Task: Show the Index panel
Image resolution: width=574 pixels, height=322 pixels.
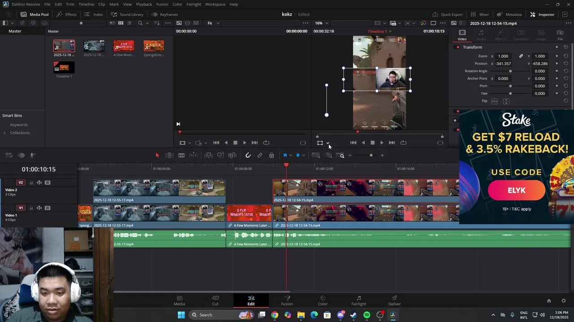Action: pyautogui.click(x=94, y=14)
